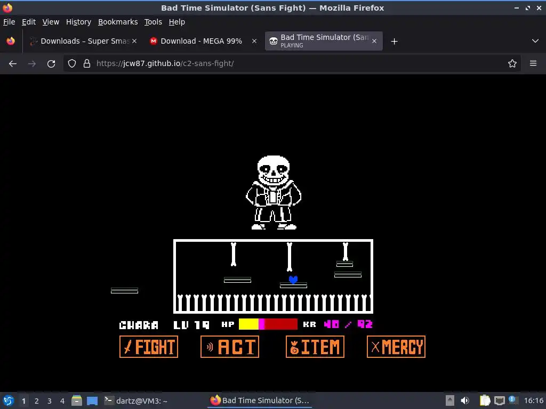The width and height of the screenshot is (546, 409).
Task: Focus Bad Time Simulator taskbar entry
Action: (x=260, y=400)
